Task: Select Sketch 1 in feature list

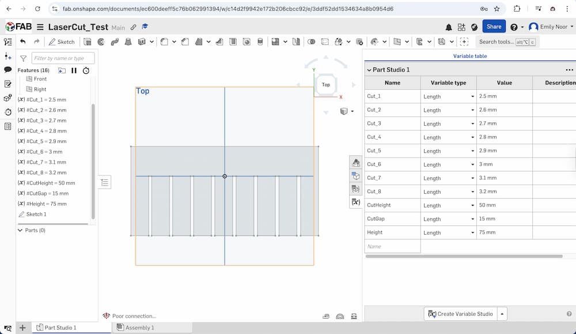Action: point(36,214)
